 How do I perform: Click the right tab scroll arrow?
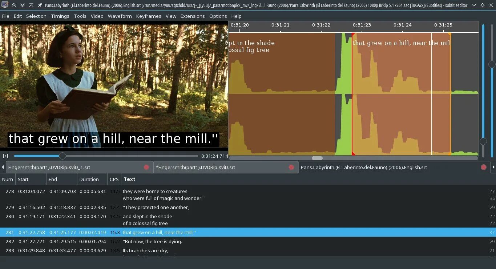[x=493, y=167]
